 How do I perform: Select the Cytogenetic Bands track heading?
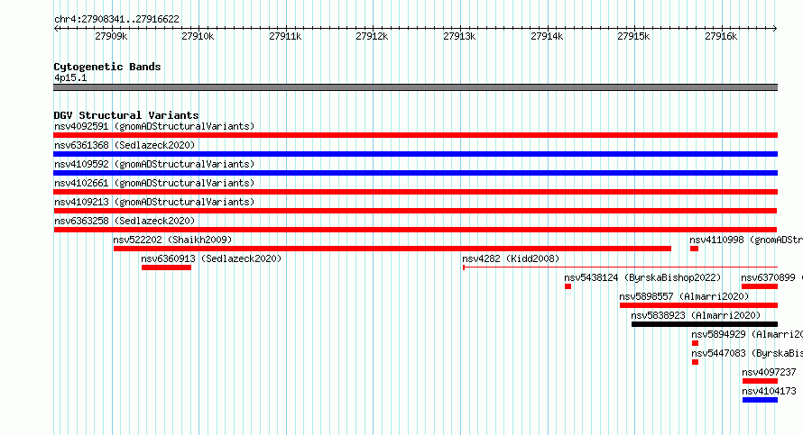point(107,67)
